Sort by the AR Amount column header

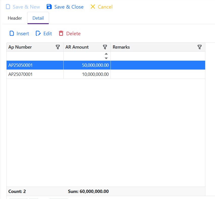pyautogui.click(x=77, y=47)
